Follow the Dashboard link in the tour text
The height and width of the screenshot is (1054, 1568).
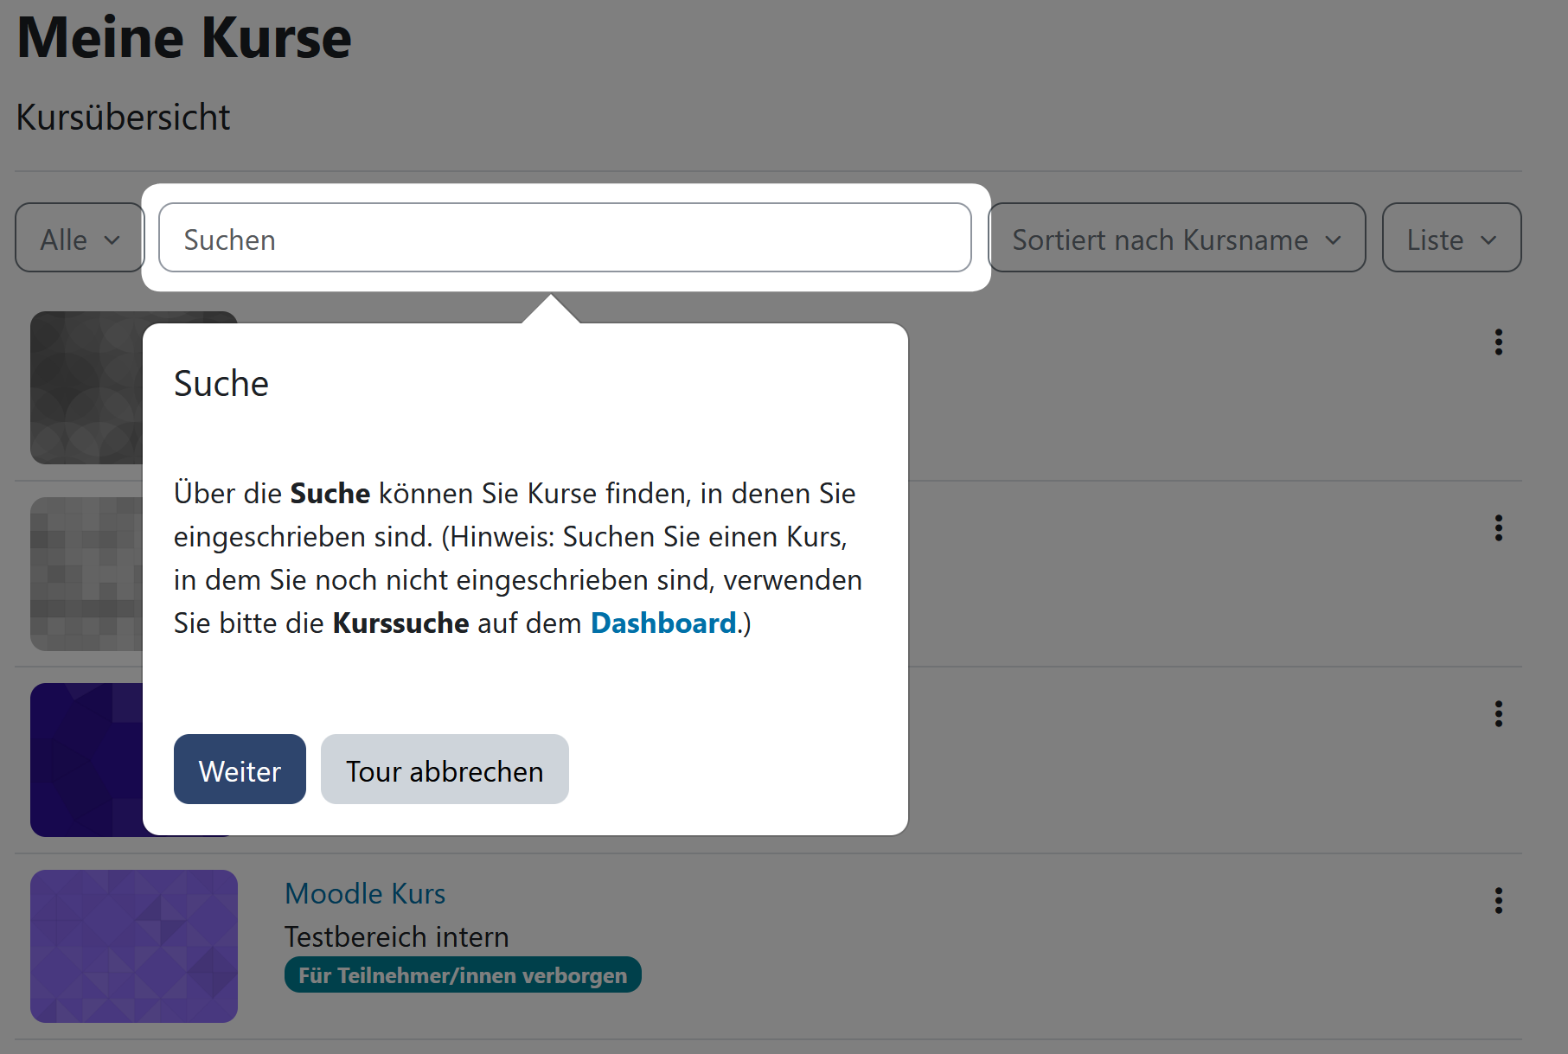pyautogui.click(x=662, y=623)
